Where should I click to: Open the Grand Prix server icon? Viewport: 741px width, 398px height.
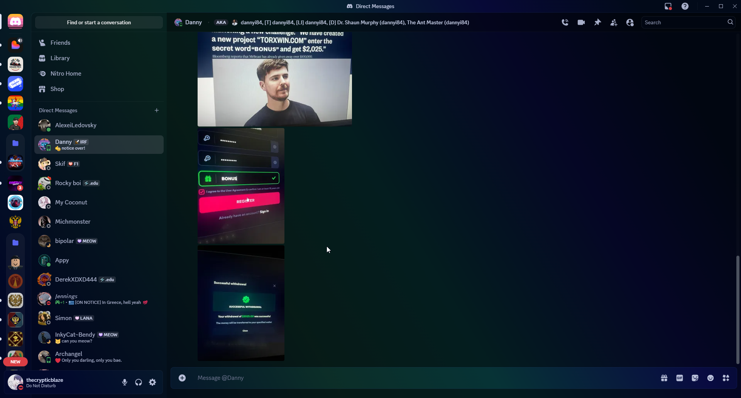[15, 64]
